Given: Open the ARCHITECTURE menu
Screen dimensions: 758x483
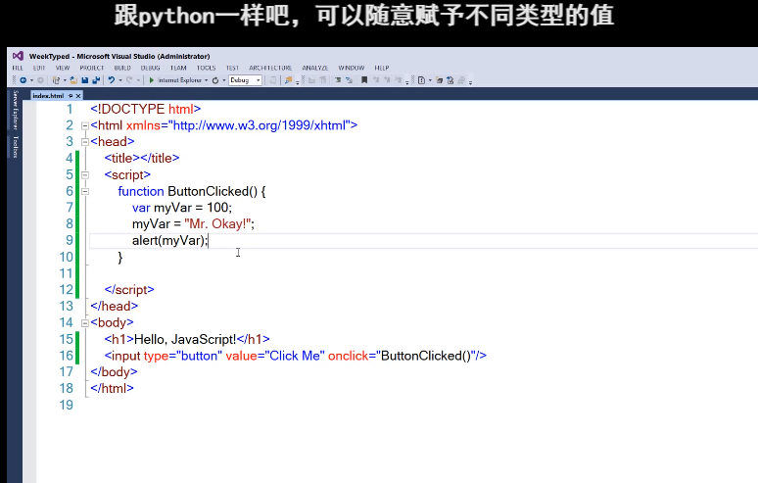Looking at the screenshot, I should point(270,69).
